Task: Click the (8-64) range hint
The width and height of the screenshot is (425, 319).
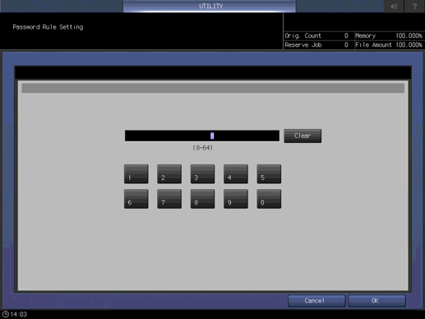Action: point(202,148)
